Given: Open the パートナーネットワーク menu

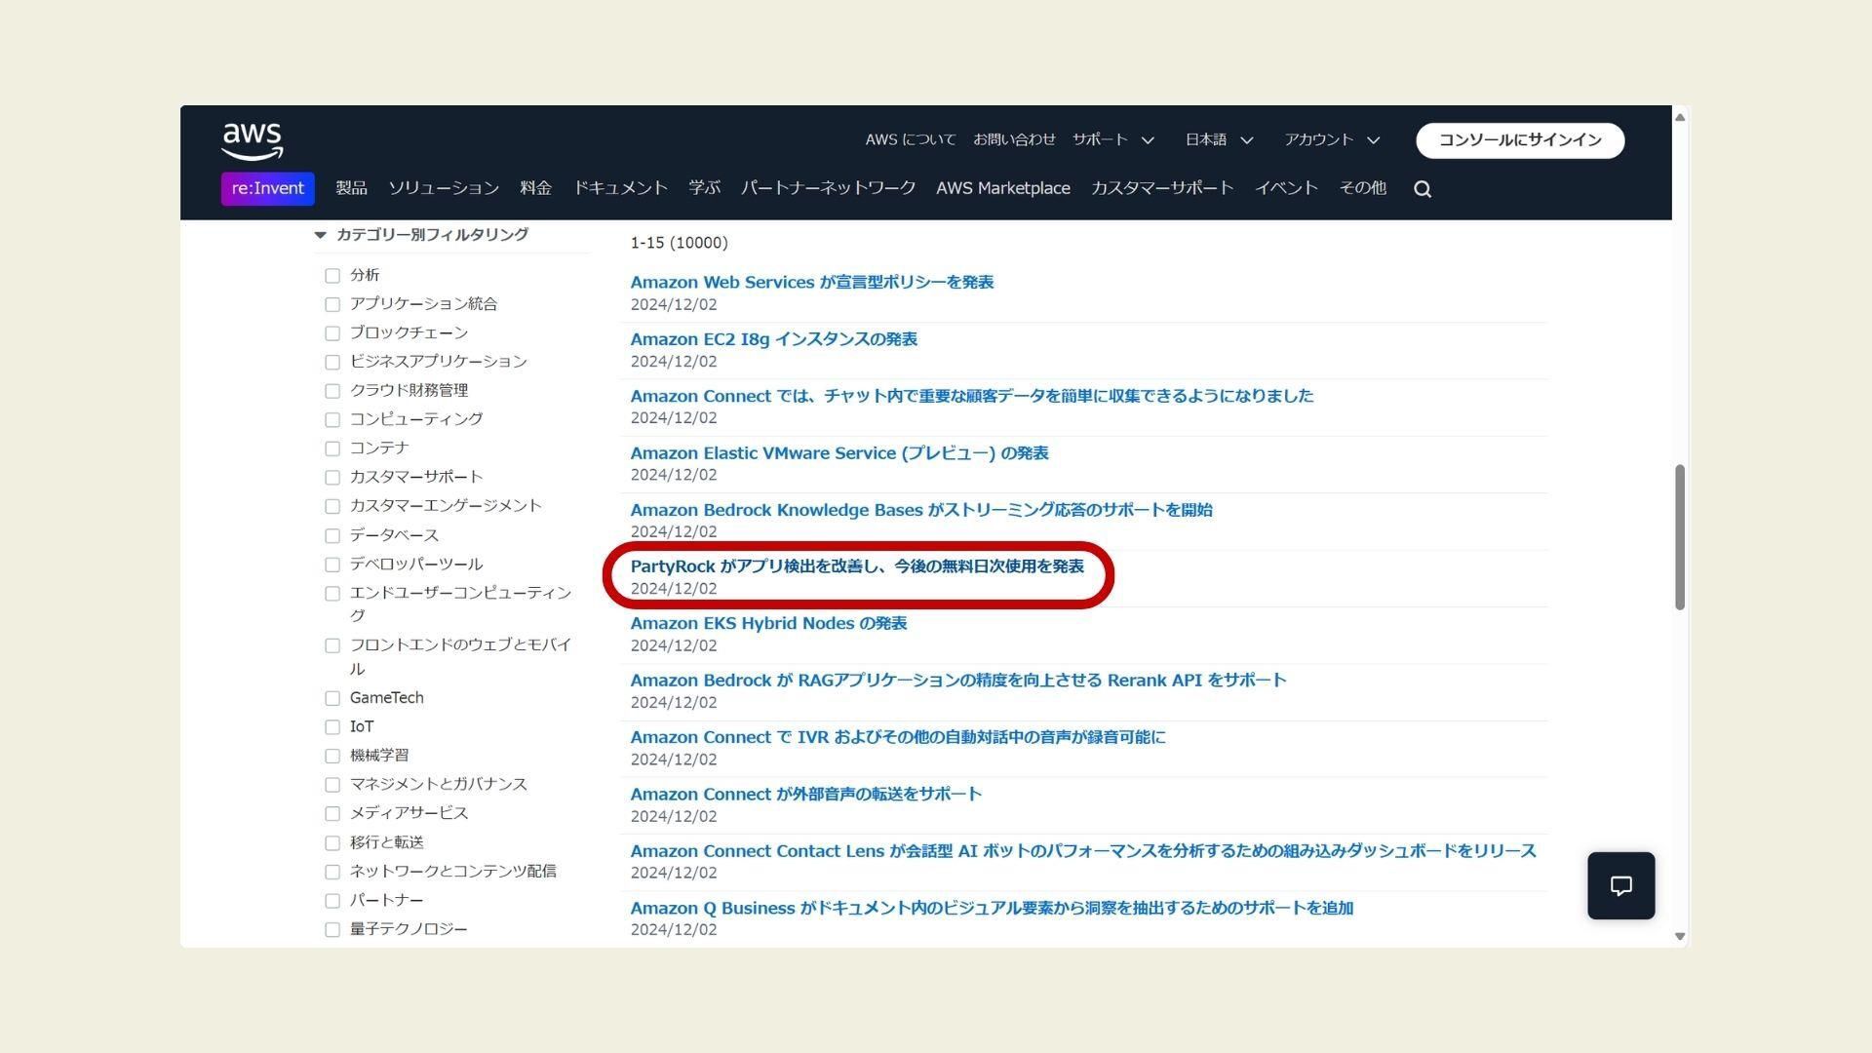Looking at the screenshot, I should [828, 188].
